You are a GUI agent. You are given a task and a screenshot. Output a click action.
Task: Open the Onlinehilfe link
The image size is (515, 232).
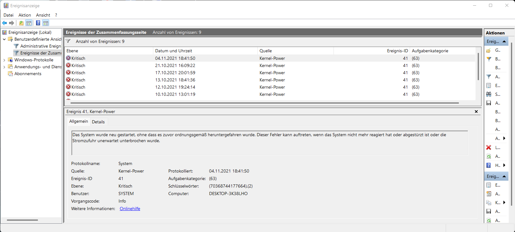130,209
